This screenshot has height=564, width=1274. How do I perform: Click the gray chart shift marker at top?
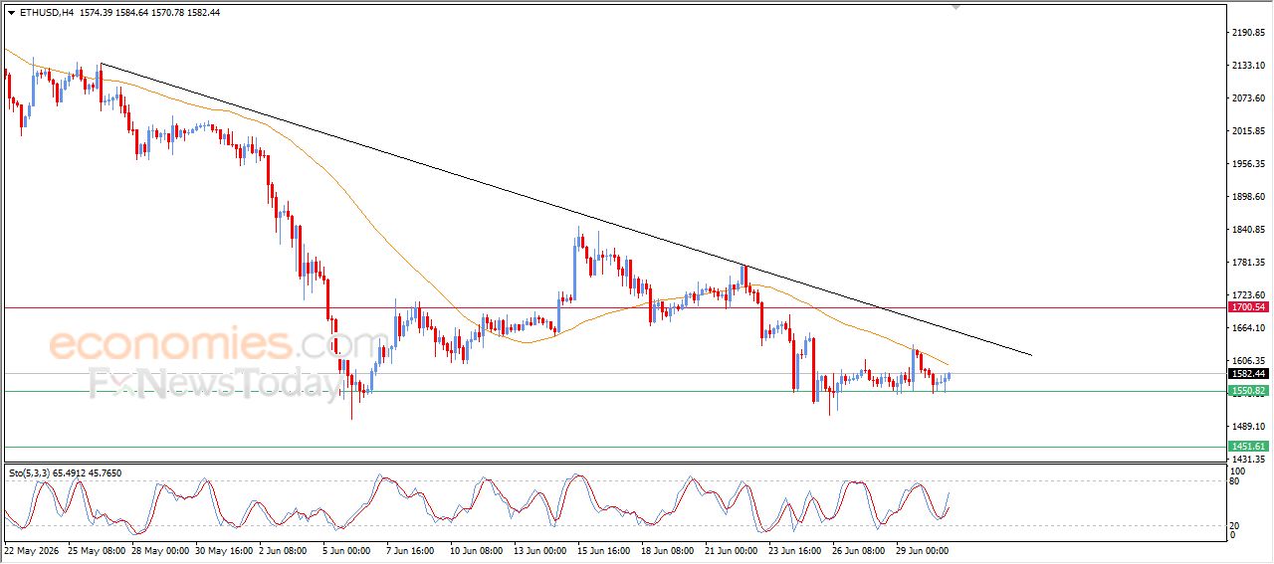956,6
